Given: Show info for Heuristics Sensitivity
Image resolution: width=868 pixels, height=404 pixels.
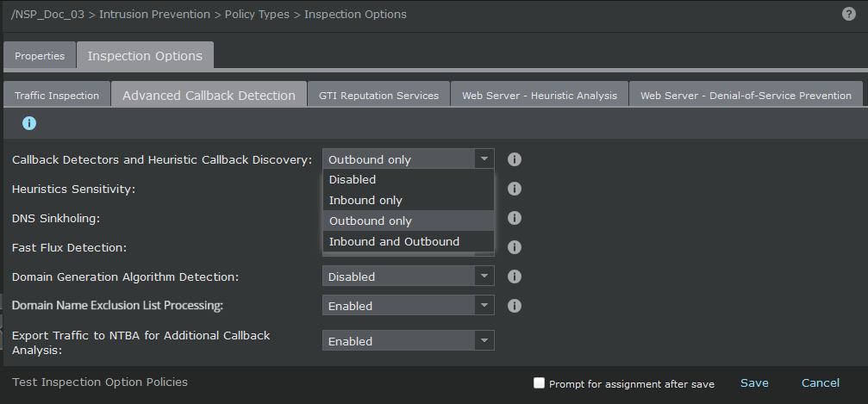Looking at the screenshot, I should pos(515,189).
